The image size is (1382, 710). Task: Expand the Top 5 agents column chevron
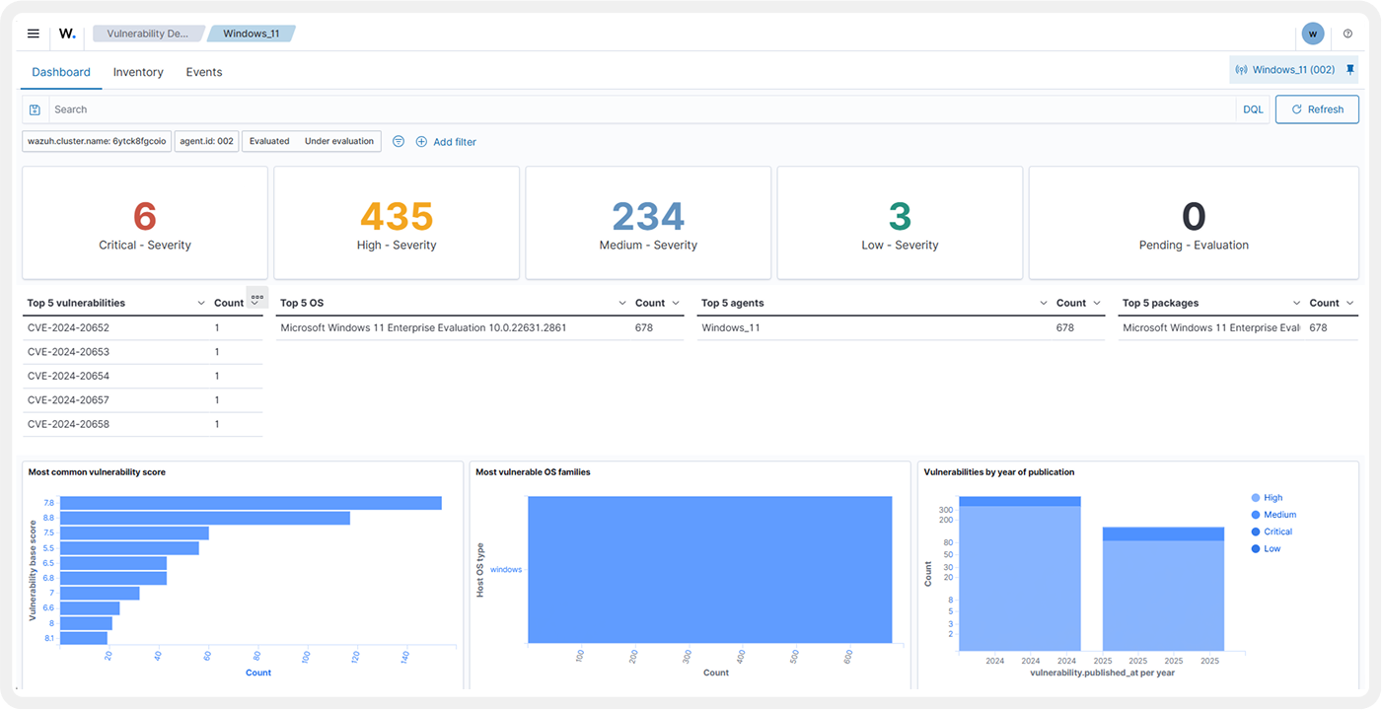point(1044,303)
